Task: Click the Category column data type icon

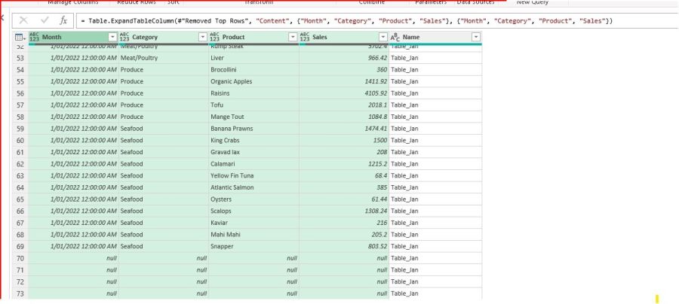Action: 124,37
